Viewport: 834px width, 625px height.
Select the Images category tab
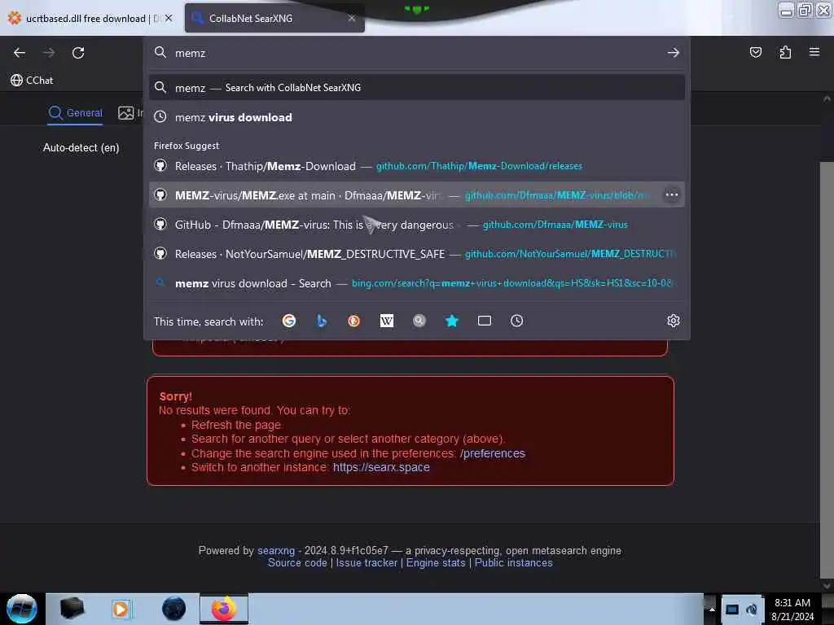pyautogui.click(x=130, y=112)
